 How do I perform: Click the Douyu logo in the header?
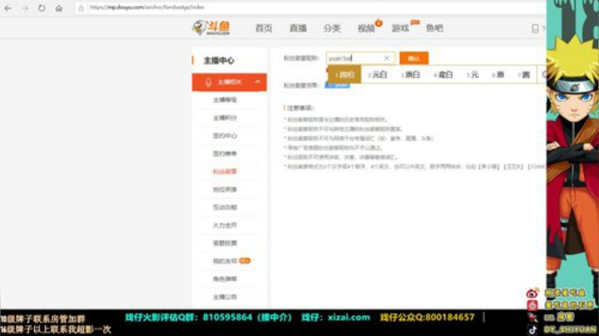pyautogui.click(x=211, y=27)
